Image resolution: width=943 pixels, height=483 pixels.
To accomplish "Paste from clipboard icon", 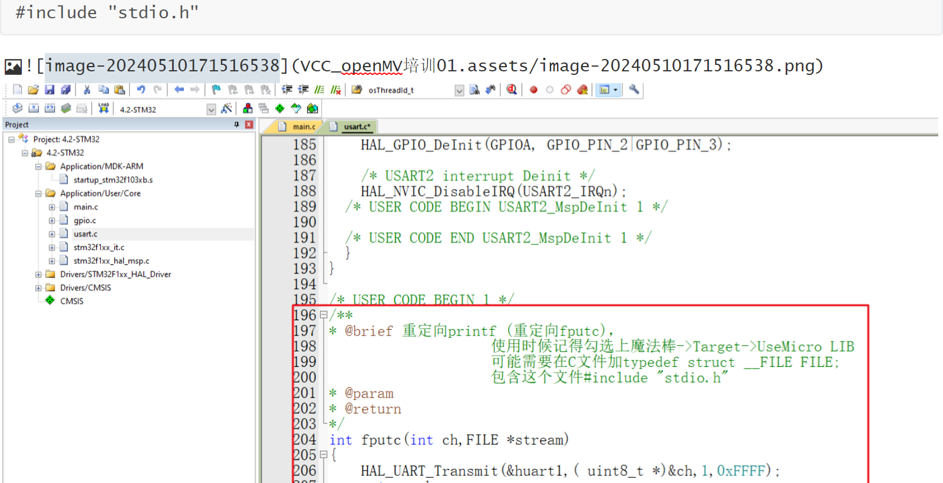I will click(x=120, y=90).
